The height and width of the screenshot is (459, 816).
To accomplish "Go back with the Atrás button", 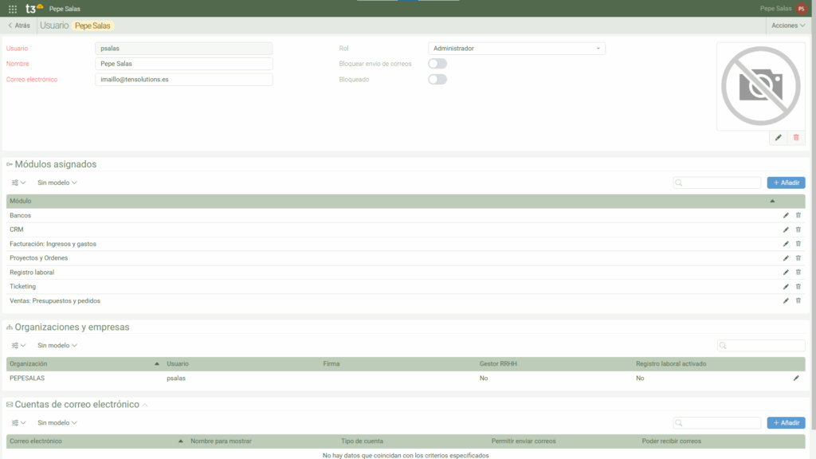I will pyautogui.click(x=19, y=25).
